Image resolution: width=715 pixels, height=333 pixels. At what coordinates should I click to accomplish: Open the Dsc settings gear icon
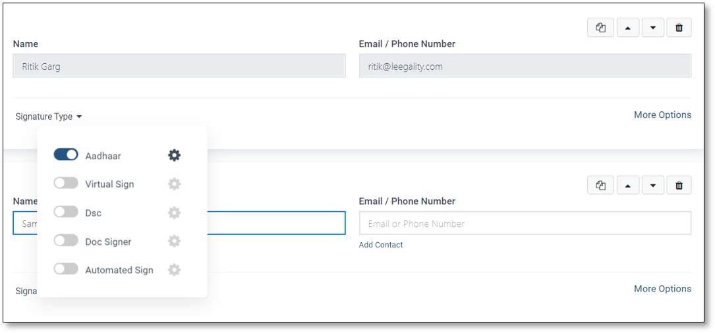174,213
